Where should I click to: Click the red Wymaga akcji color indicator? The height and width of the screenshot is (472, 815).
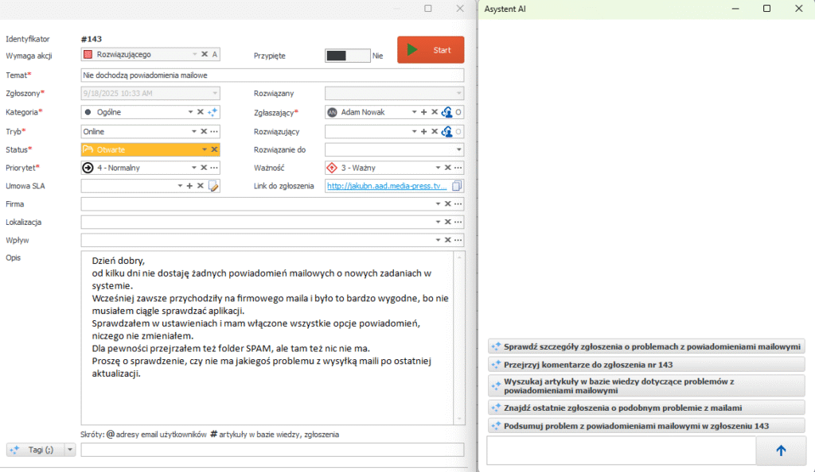[88, 55]
